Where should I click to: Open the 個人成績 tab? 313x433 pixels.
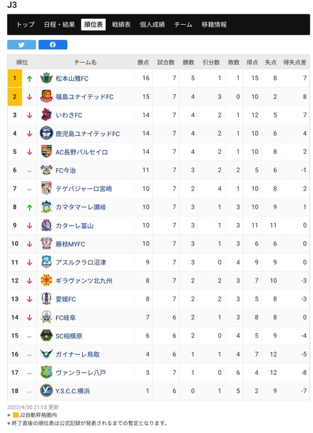pos(152,25)
